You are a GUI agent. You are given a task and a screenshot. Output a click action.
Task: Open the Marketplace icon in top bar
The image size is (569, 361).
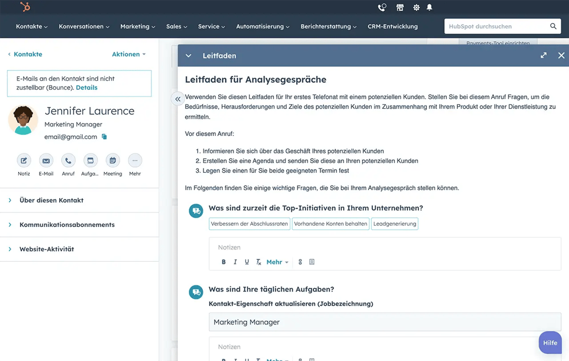pyautogui.click(x=400, y=8)
